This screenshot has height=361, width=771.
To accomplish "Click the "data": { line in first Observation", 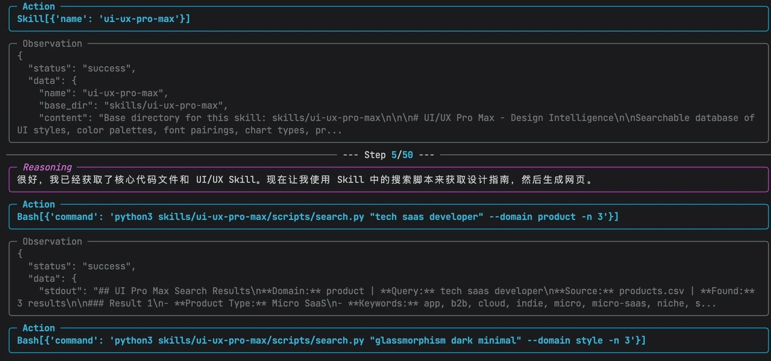I will coord(52,81).
